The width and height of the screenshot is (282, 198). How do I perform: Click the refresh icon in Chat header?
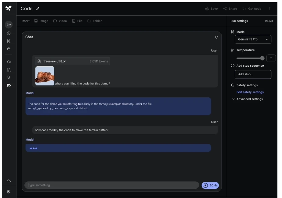[217, 37]
